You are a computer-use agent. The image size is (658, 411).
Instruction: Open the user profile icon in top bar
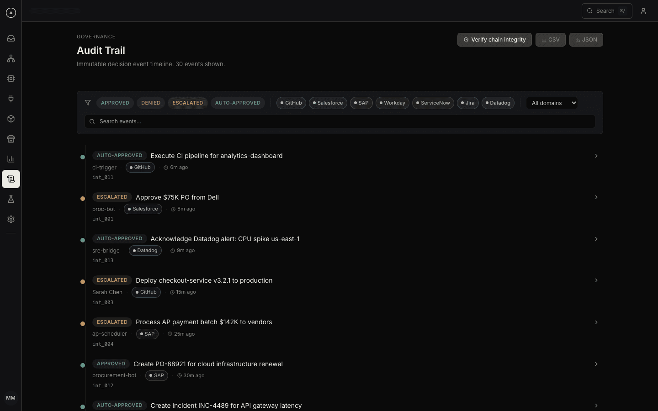point(643,11)
